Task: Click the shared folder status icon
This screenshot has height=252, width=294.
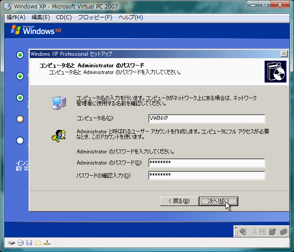Action: pyautogui.click(x=38, y=243)
